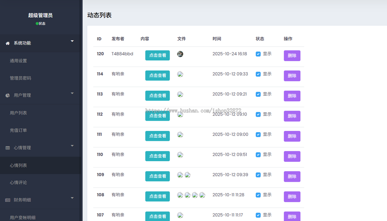Click 点击查看 for ID 113
The height and width of the screenshot is (221, 387).
point(157,96)
